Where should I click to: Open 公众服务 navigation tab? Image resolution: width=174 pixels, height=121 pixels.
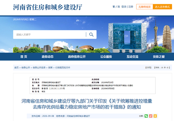pyautogui.click(x=106, y=57)
